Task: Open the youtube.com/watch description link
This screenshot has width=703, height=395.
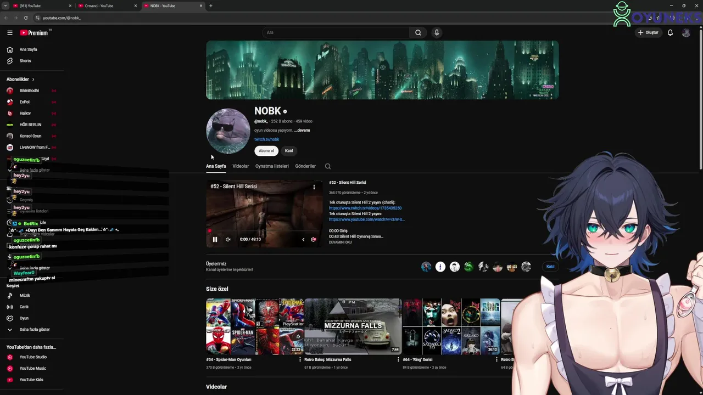Action: [367, 219]
